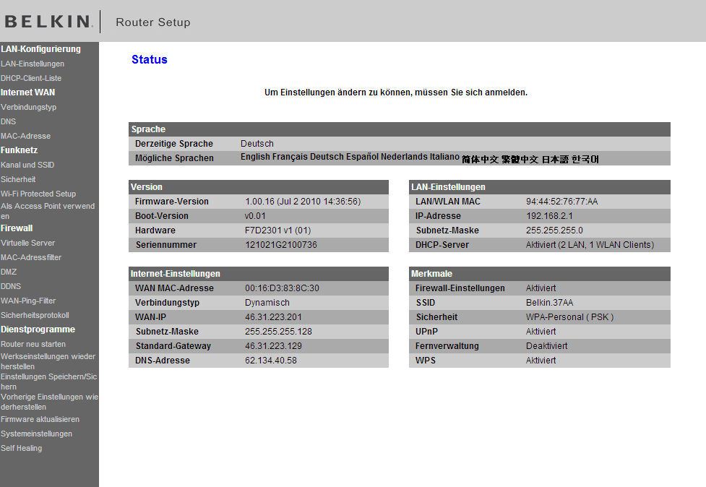Click serial number 121021G2100736
Screen dimensions: 706x487
pyautogui.click(x=281, y=245)
